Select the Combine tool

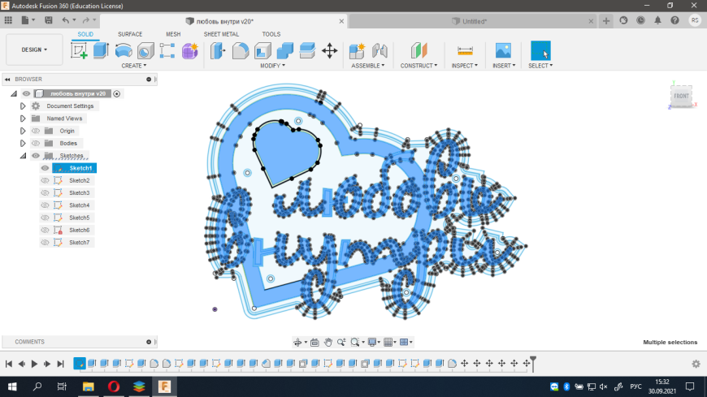pyautogui.click(x=285, y=50)
